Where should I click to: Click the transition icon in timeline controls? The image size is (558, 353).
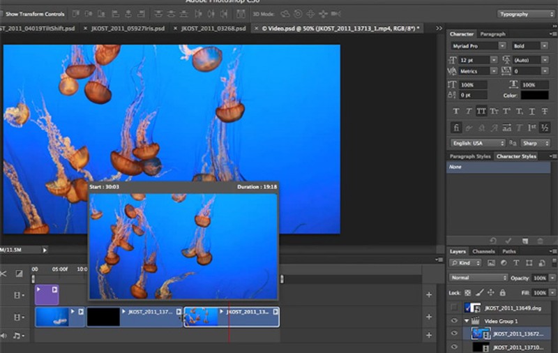point(19,273)
